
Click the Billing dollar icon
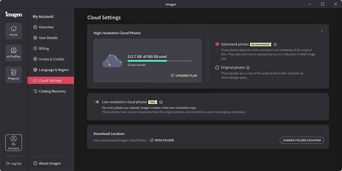[x=35, y=48]
